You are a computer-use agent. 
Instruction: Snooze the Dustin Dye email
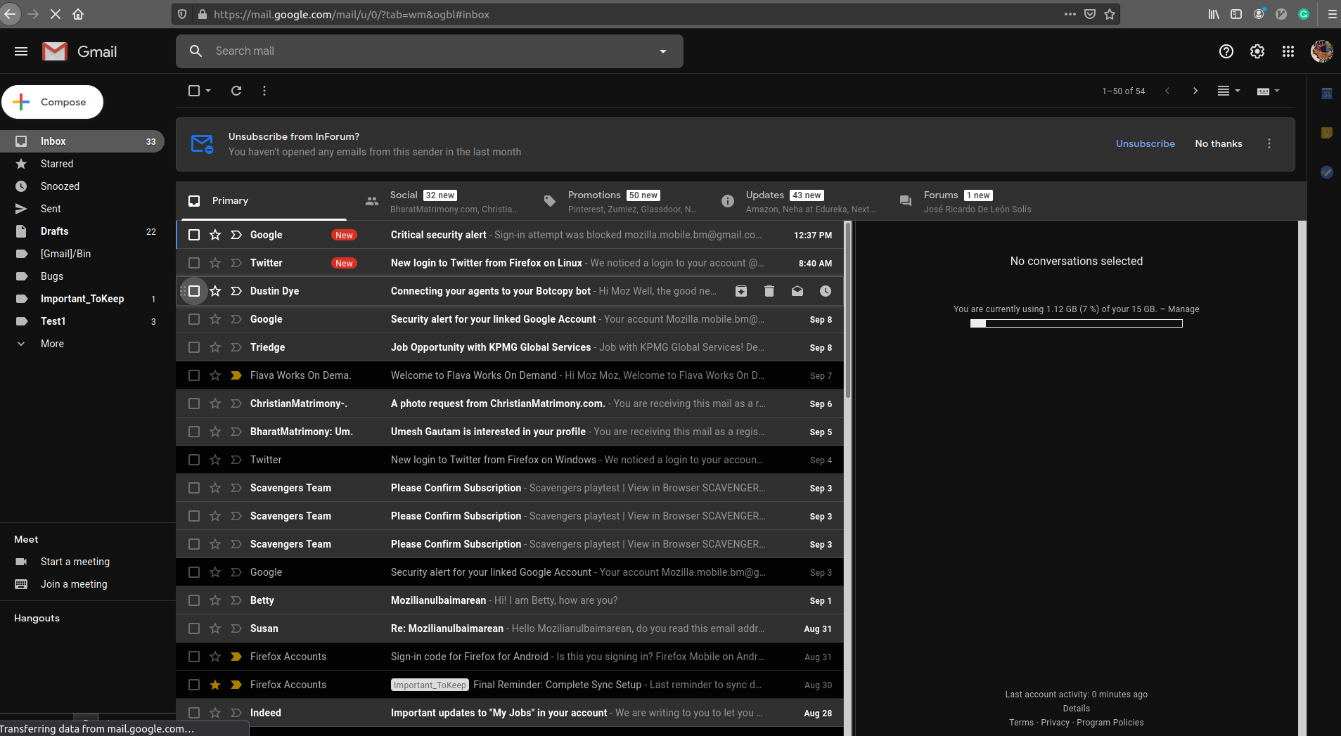click(825, 290)
